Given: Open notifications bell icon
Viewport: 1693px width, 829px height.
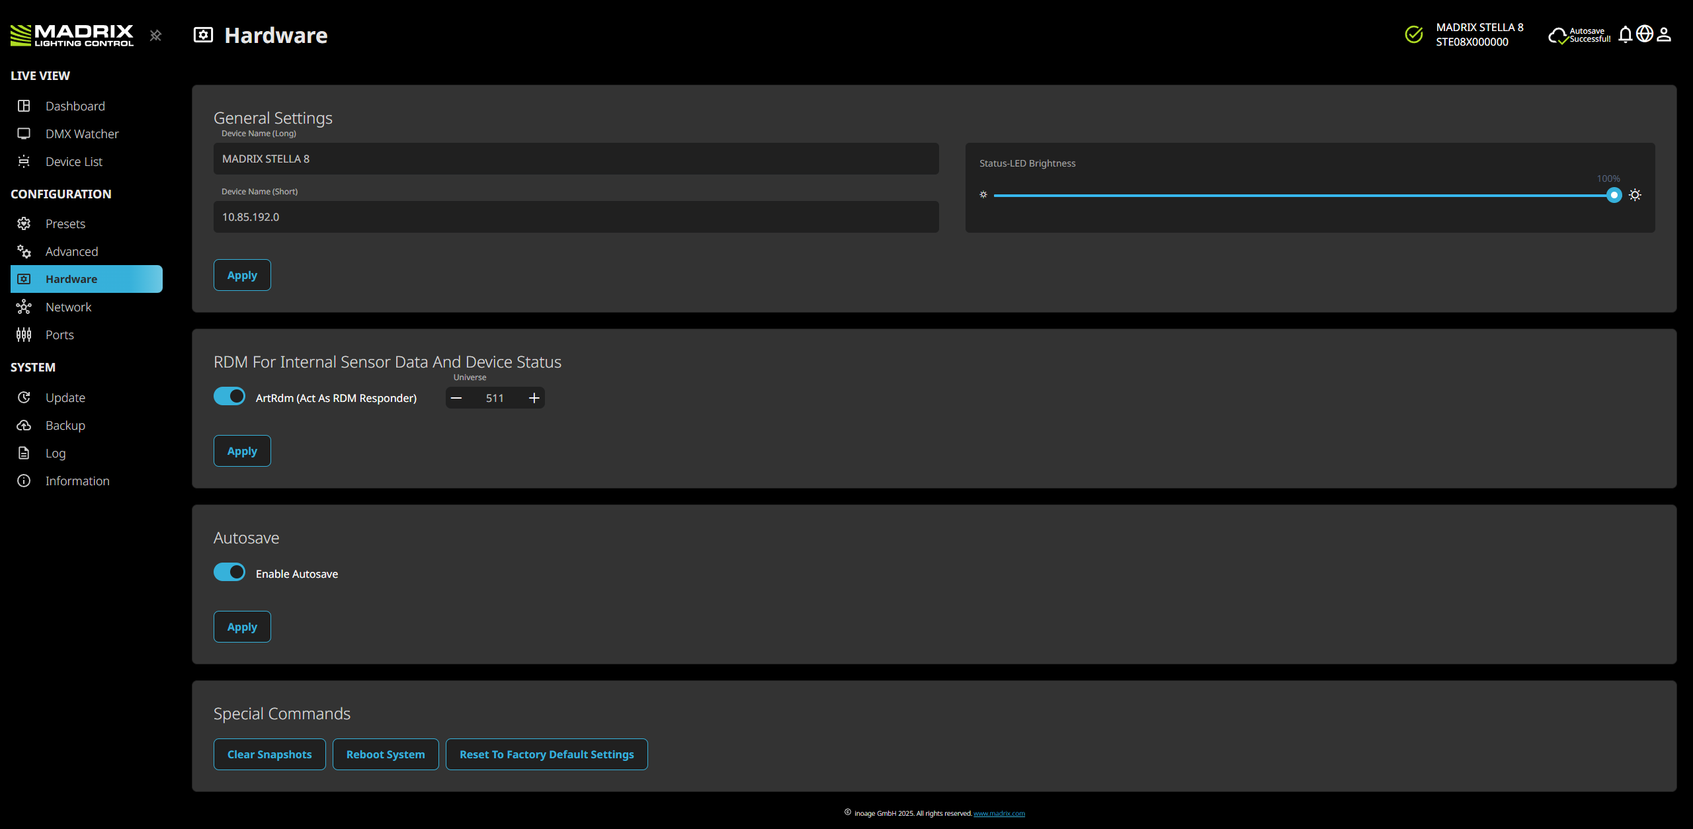Looking at the screenshot, I should (x=1626, y=34).
